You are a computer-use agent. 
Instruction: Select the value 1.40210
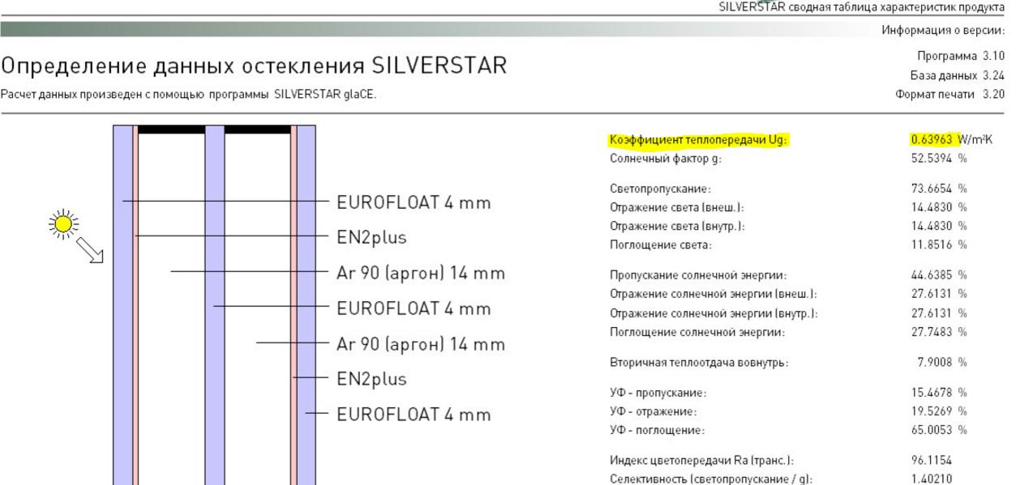coord(932,479)
